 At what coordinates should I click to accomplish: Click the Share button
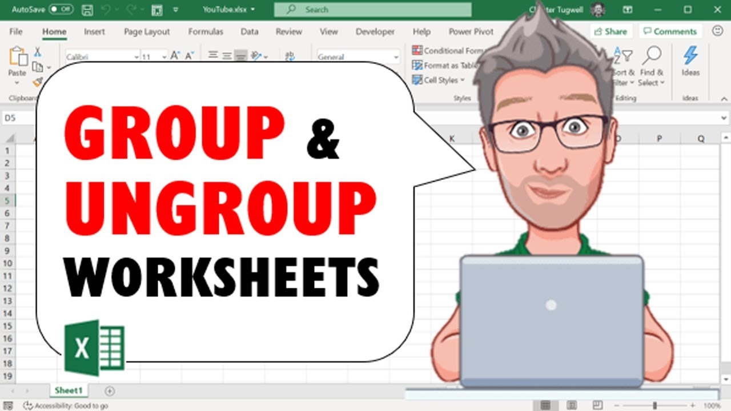click(x=610, y=31)
